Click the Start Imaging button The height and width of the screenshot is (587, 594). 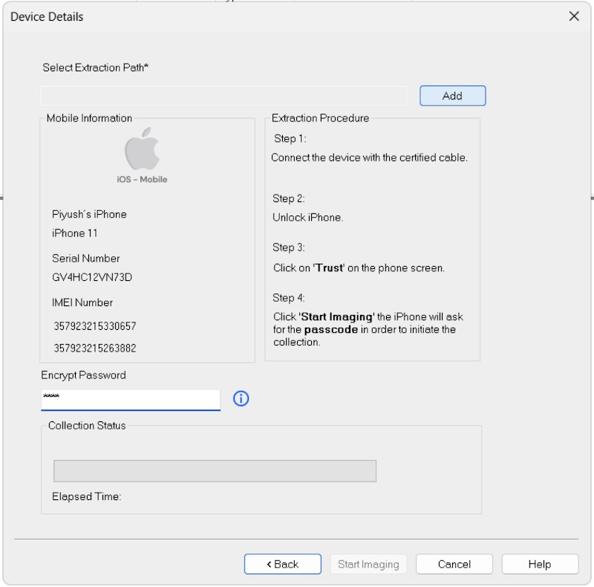[369, 564]
